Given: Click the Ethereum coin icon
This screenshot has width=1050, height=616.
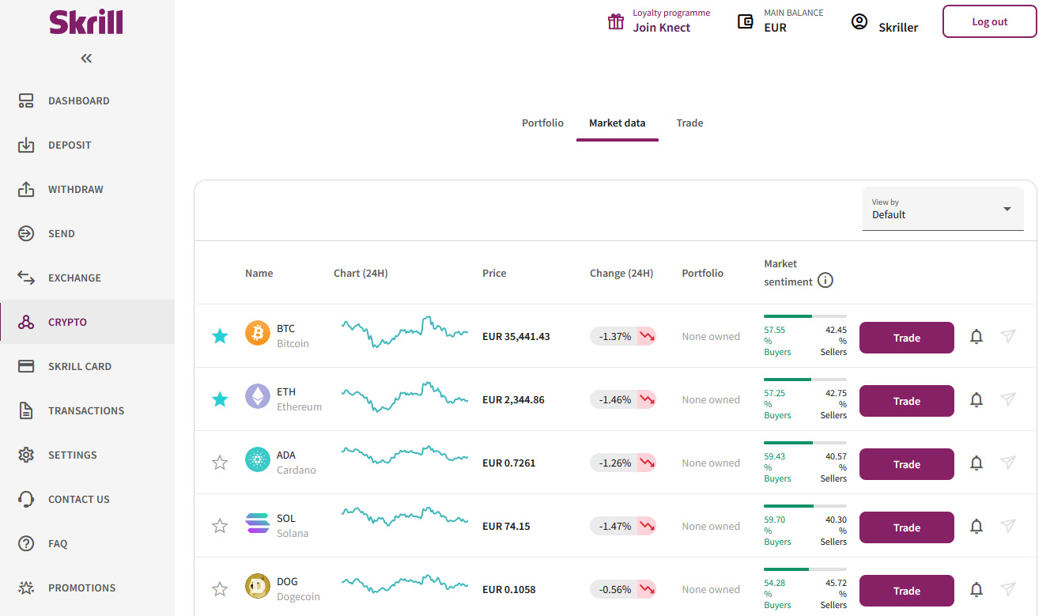Looking at the screenshot, I should pyautogui.click(x=258, y=396).
